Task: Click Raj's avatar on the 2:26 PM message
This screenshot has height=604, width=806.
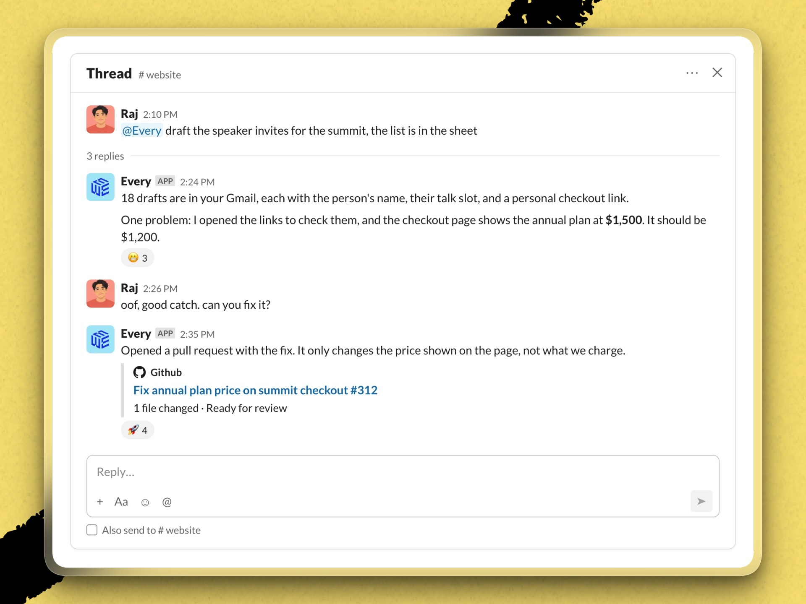Action: click(x=100, y=294)
